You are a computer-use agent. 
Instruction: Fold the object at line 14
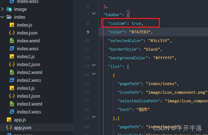(94, 74)
